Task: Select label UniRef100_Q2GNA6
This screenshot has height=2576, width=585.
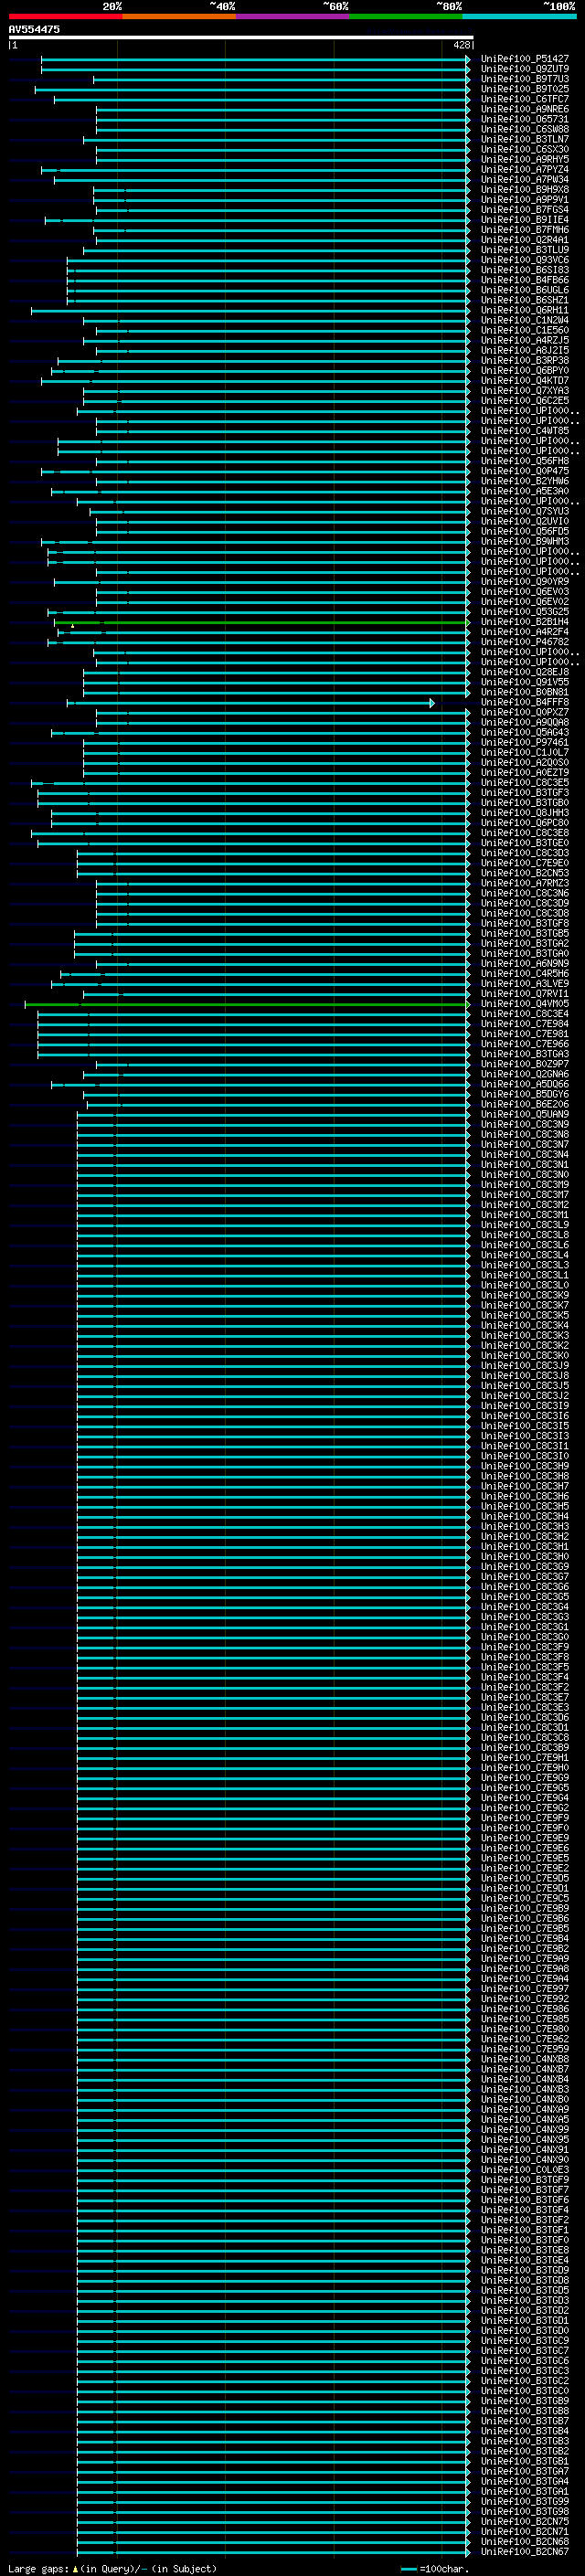Action: tap(524, 1075)
